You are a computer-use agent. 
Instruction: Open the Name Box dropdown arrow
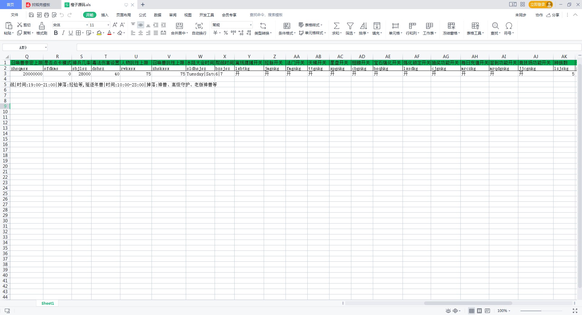46,48
